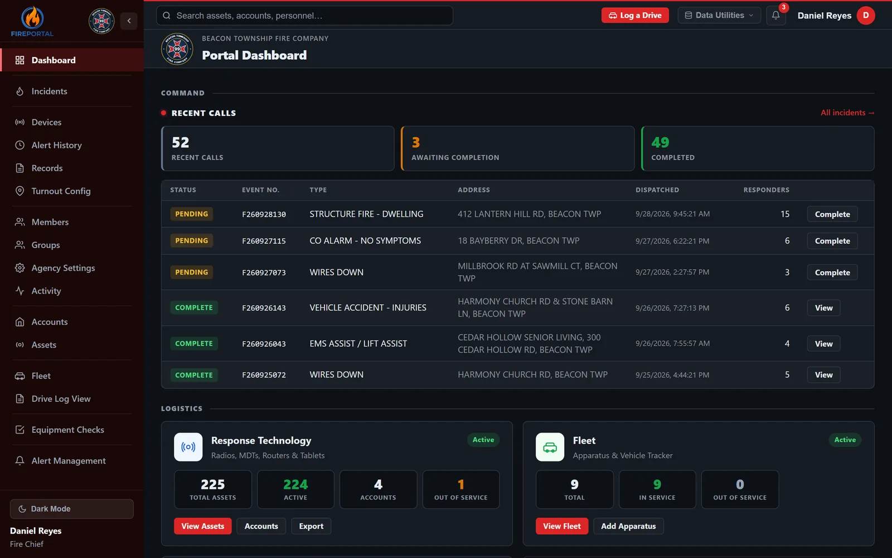View the Vehicle Accident - Injuries call
This screenshot has height=558, width=892.
[823, 308]
